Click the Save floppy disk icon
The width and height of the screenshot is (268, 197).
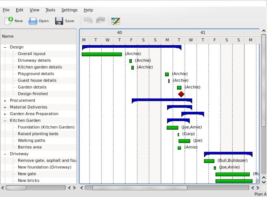59,21
